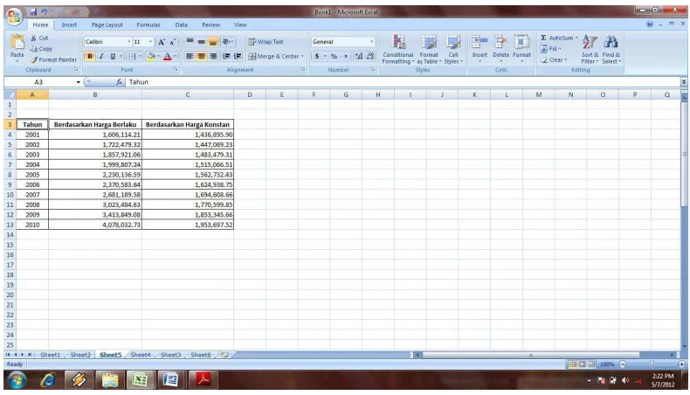The image size is (690, 395).
Task: Apply Accounting dollar number format
Action: coord(317,56)
